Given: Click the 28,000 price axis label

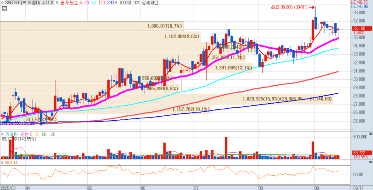Looking at the screenshot, I should 359,96.
